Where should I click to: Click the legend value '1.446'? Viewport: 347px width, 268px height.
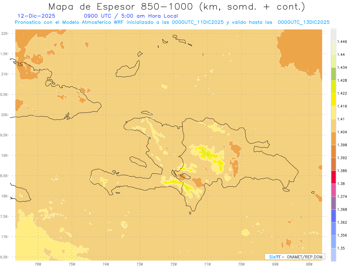click(x=343, y=42)
